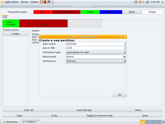Viewport: 165px width, 124px height.
Task: Click the Mount point text field
Action: point(94,57)
